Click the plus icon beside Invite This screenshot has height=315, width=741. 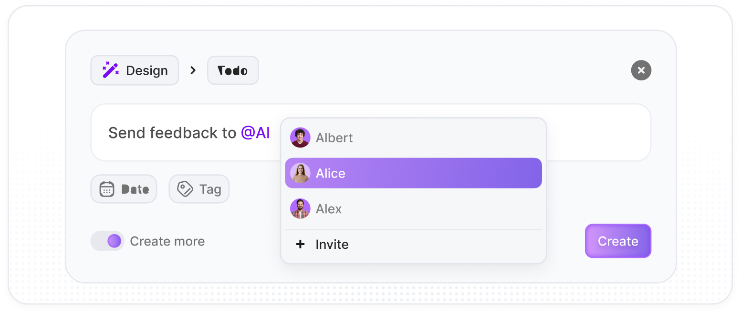(x=300, y=244)
